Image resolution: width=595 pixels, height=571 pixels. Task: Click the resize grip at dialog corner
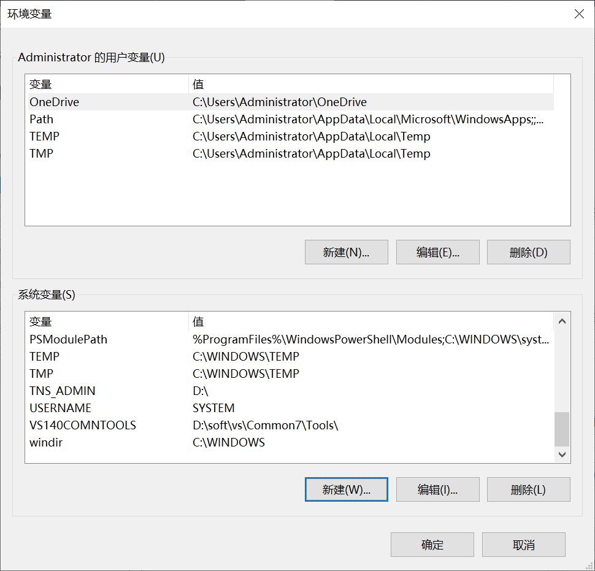[589, 565]
